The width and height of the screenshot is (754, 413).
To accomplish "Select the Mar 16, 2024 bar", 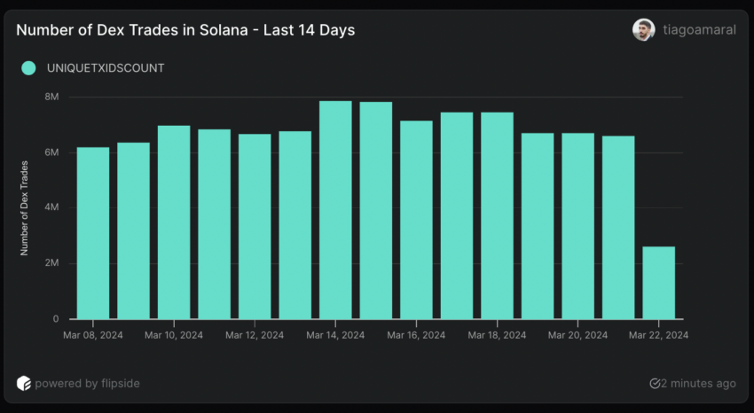I will tap(416, 220).
